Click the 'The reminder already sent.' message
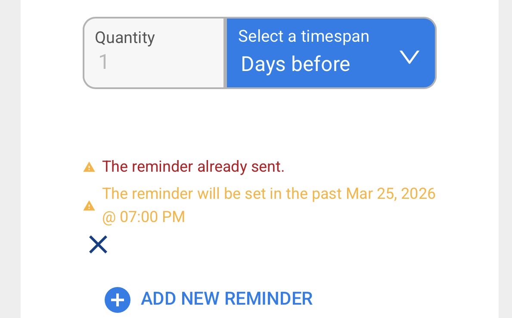The width and height of the screenshot is (512, 318). click(193, 167)
